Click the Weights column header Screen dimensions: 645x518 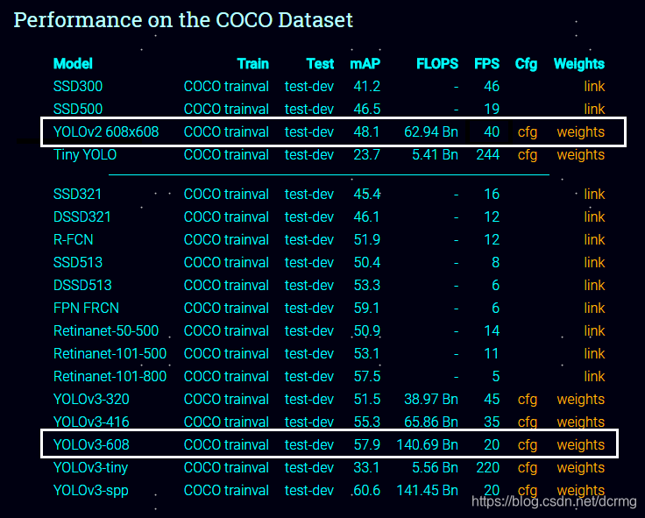click(x=579, y=64)
